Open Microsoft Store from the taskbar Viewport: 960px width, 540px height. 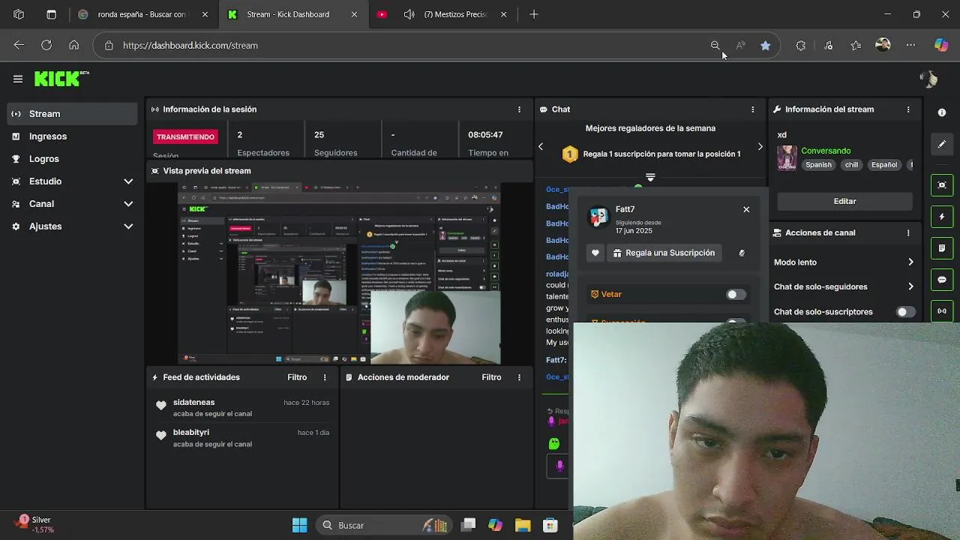point(550,525)
